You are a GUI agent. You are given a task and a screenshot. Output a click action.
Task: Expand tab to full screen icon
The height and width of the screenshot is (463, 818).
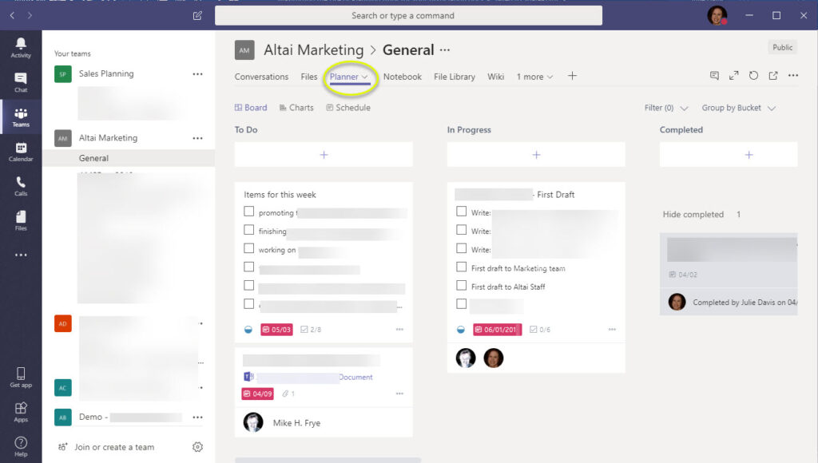(x=734, y=76)
